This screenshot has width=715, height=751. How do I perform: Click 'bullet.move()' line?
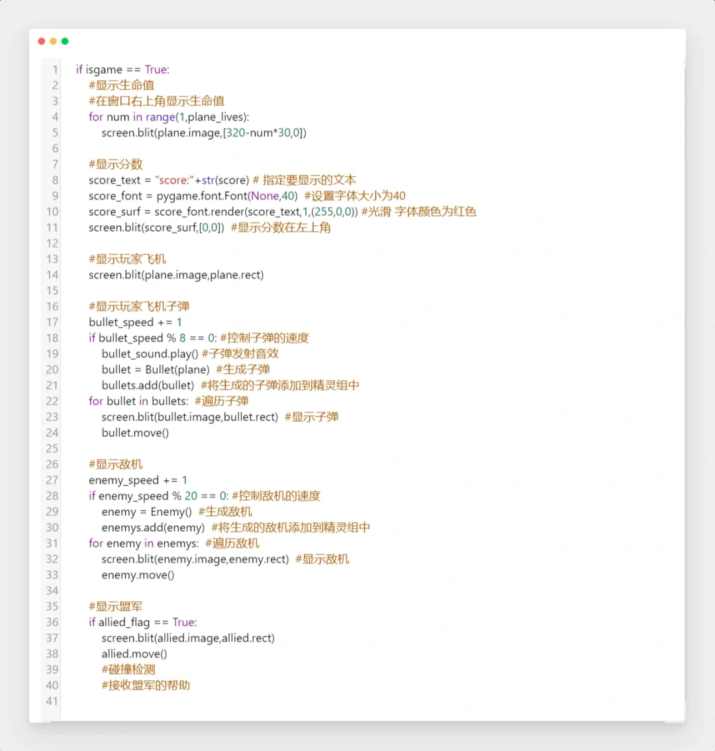(135, 433)
